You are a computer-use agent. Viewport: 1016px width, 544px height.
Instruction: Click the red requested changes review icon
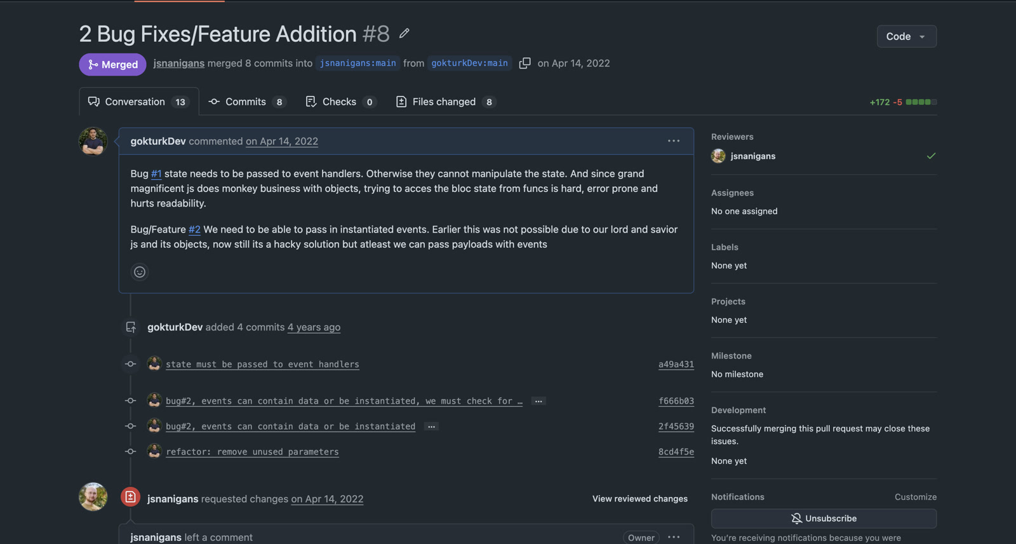tap(130, 497)
